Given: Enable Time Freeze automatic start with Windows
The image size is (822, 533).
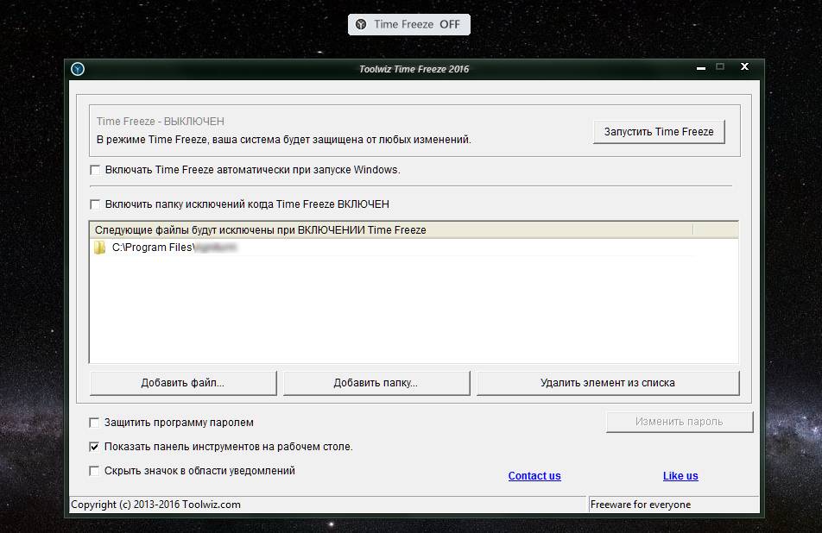Looking at the screenshot, I should click(95, 170).
